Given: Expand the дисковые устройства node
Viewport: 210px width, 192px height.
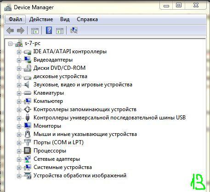Looking at the screenshot, I should 19,77.
